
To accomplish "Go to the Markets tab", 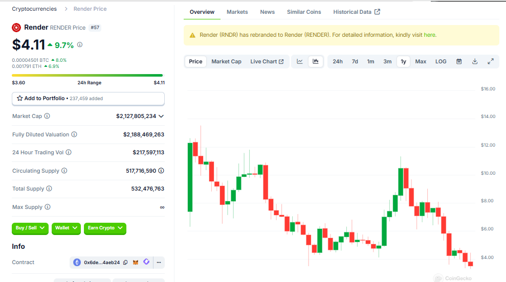I will [x=237, y=12].
